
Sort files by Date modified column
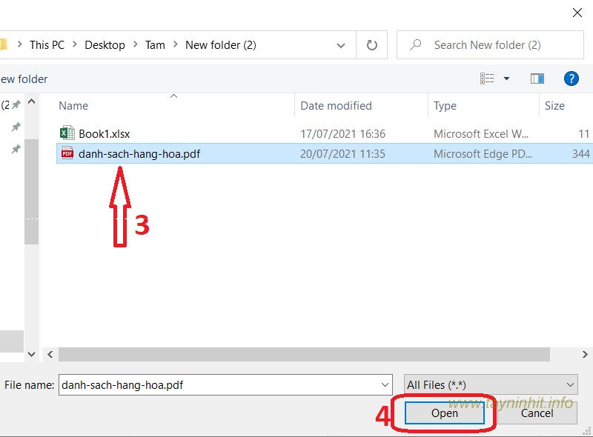[x=336, y=106]
